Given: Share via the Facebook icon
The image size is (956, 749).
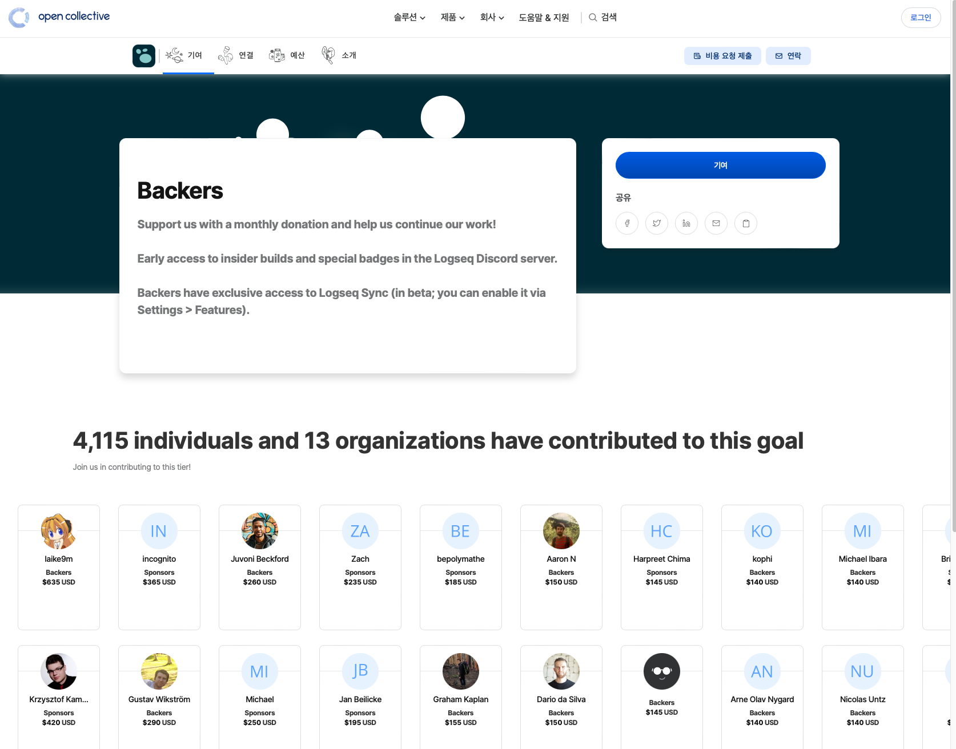Looking at the screenshot, I should pos(627,223).
